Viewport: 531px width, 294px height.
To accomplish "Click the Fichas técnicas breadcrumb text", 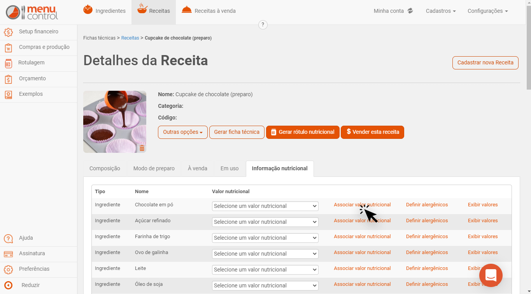I will coord(99,38).
